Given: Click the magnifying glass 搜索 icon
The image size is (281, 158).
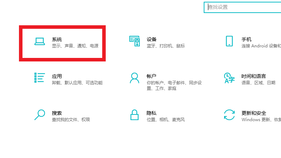Looking at the screenshot, I should (40, 114).
